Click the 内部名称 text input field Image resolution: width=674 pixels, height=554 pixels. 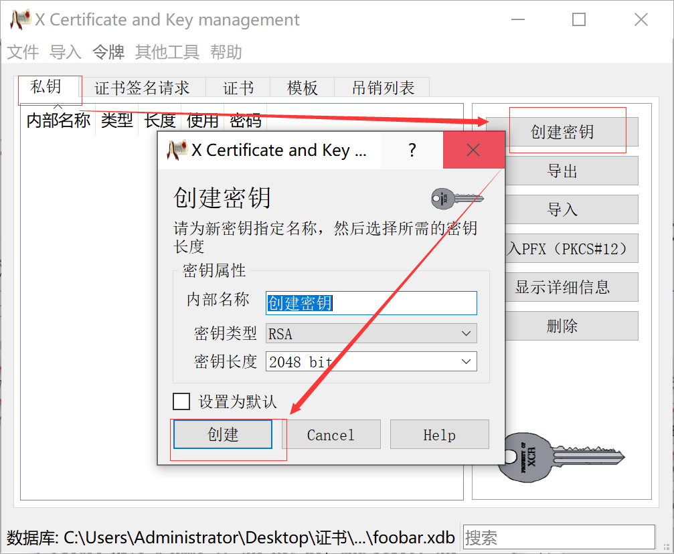(371, 303)
